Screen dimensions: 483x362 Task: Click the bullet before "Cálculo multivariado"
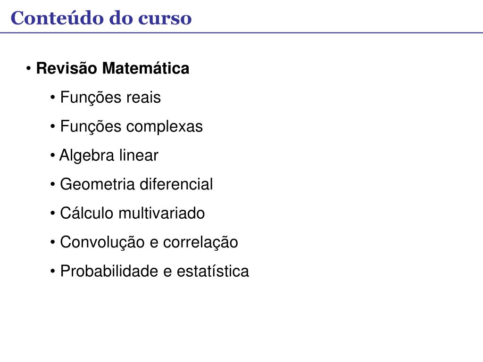(53, 214)
